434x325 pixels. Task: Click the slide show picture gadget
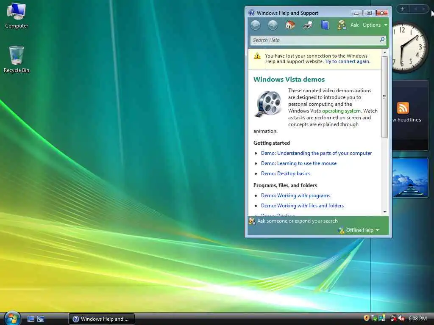pos(410,178)
